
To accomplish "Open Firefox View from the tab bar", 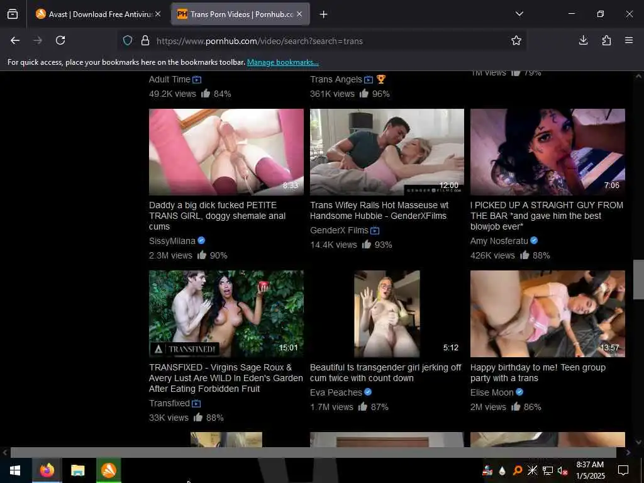I will 13,14.
